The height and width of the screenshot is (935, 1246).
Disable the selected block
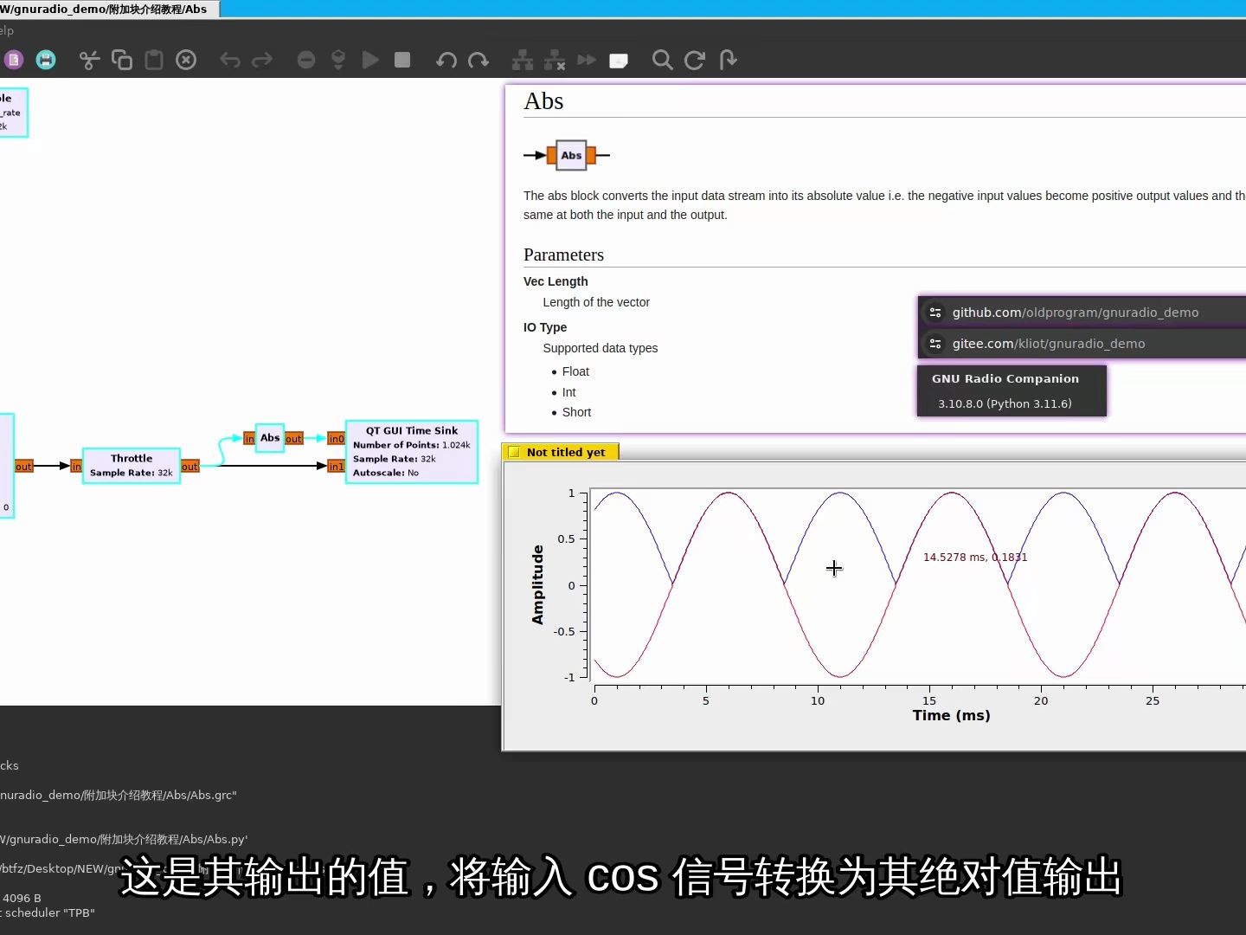pyautogui.click(x=305, y=60)
